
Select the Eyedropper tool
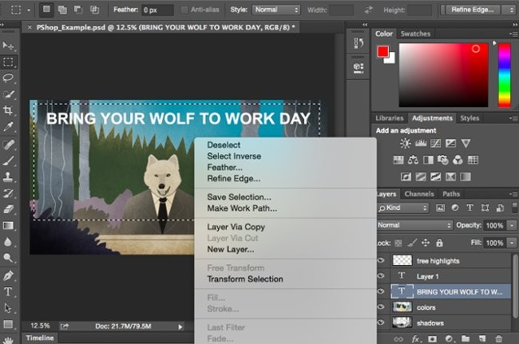[9, 127]
